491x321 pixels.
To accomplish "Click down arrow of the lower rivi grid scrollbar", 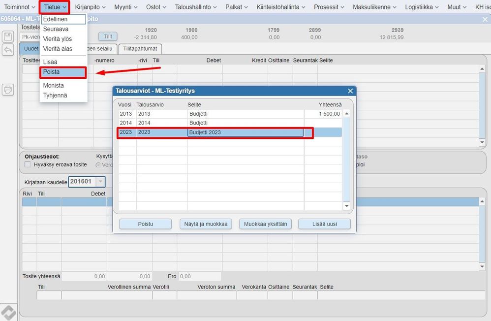I will [482, 266].
